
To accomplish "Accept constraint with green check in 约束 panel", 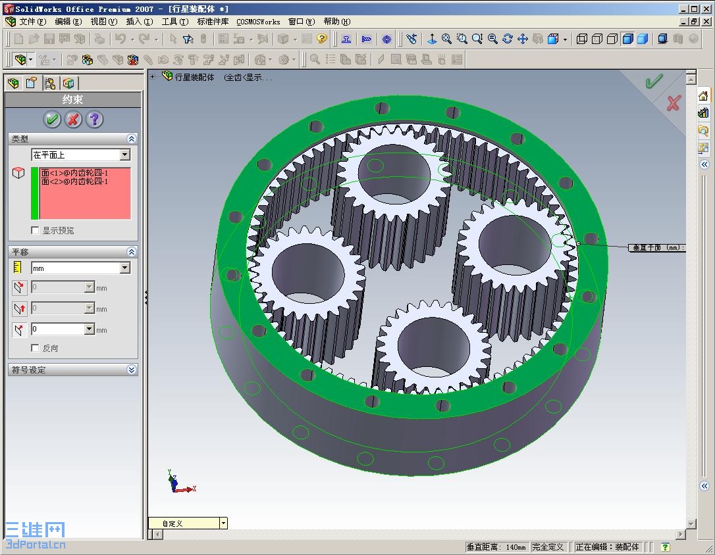I will [x=52, y=120].
